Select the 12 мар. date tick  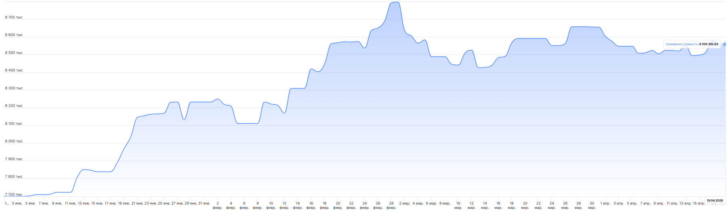coord(471,205)
